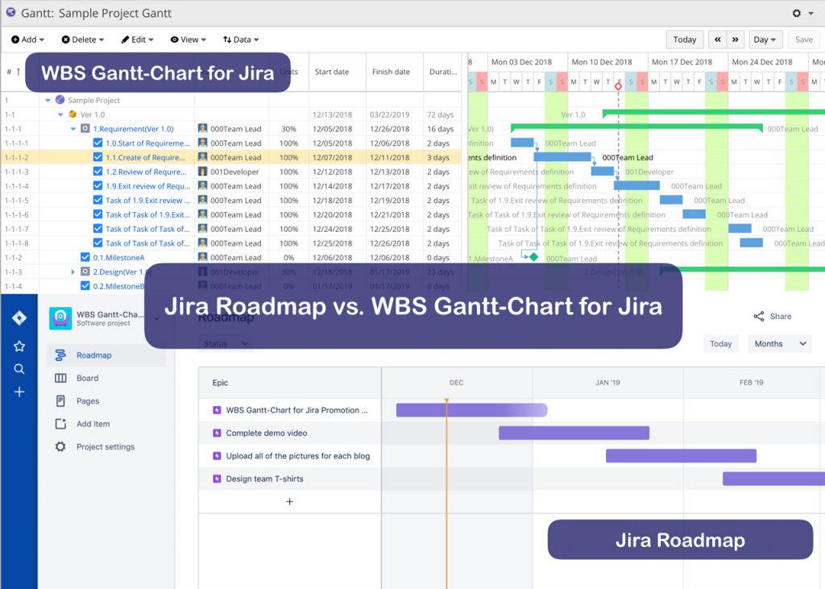Click the settings gear icon in Gantt header
This screenshot has height=589, width=825.
[797, 14]
